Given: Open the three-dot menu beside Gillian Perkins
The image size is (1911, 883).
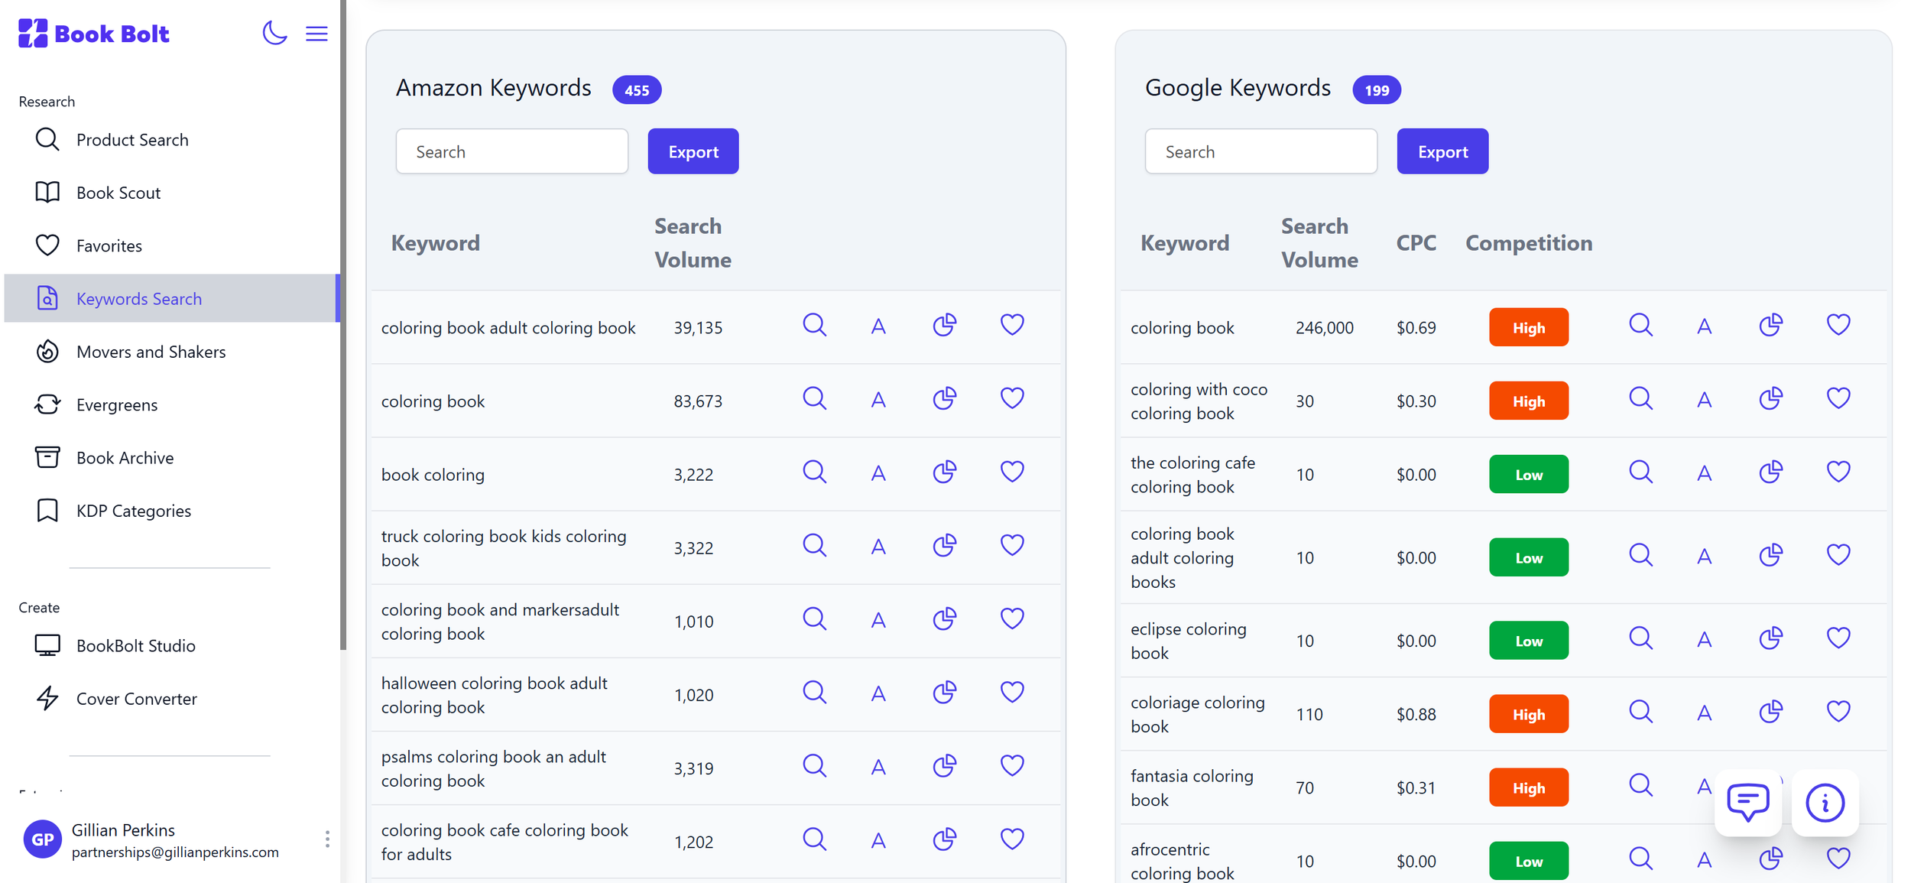Looking at the screenshot, I should tap(327, 839).
